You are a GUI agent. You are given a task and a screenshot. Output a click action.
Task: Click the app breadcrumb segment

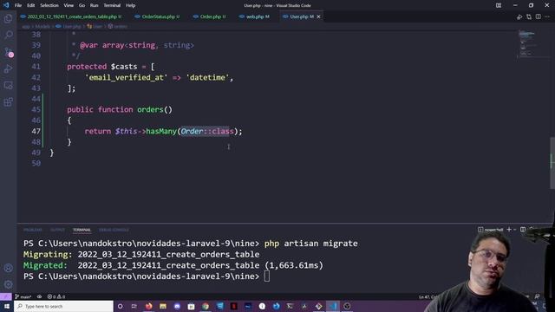coord(26,27)
